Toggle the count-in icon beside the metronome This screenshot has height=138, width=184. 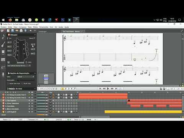tap(164, 89)
